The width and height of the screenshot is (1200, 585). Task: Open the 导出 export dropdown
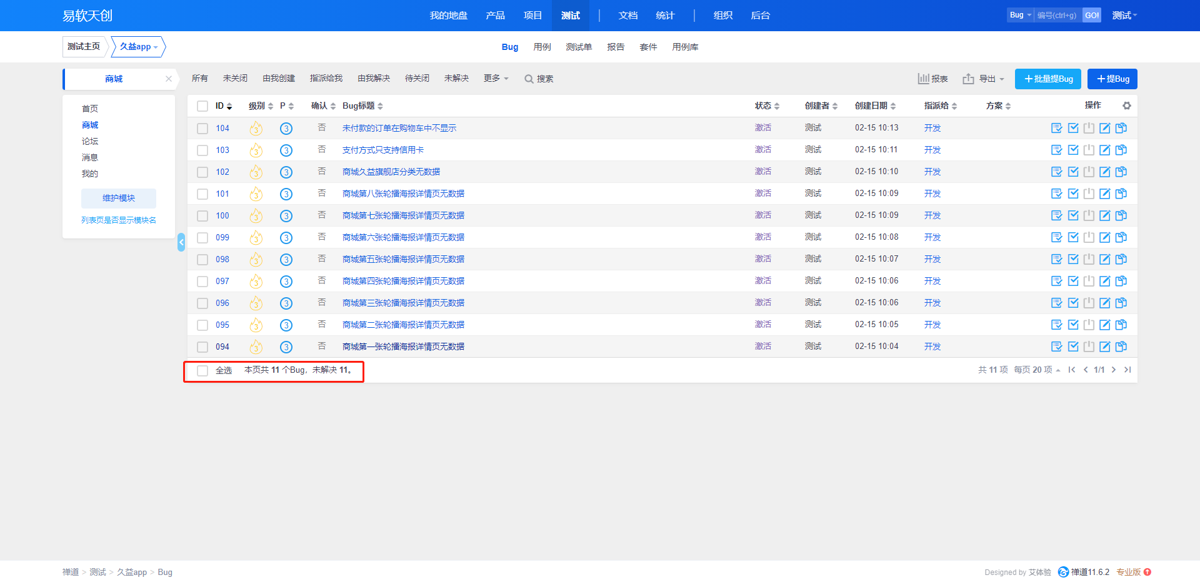click(984, 79)
